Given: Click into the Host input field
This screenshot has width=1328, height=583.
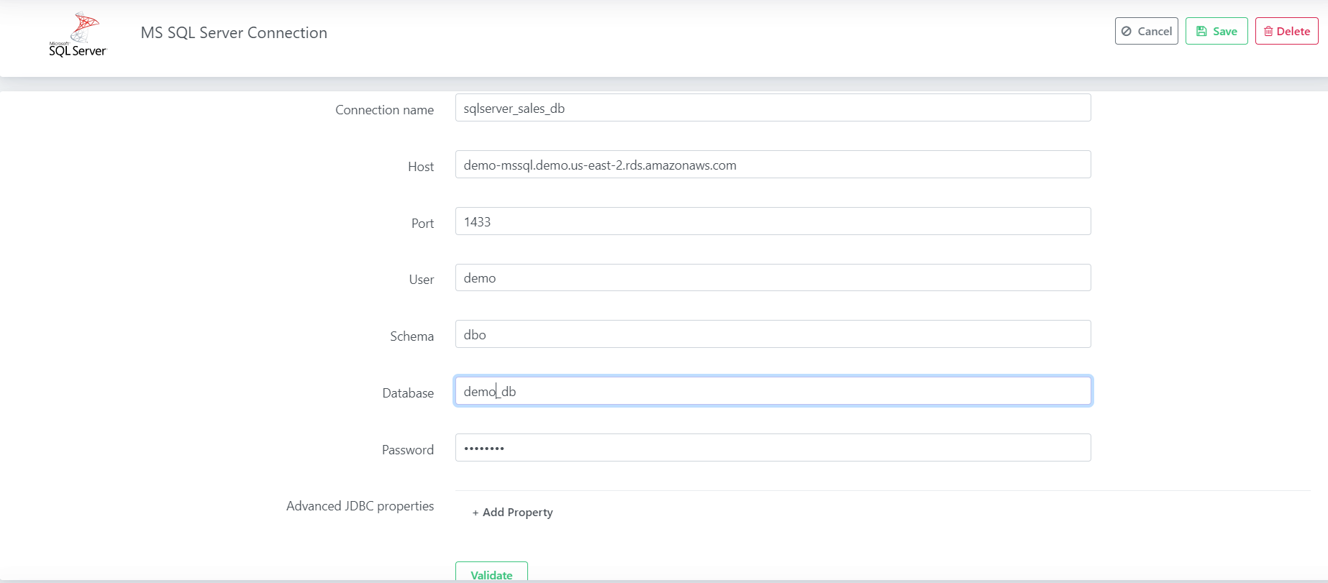Looking at the screenshot, I should 773,165.
